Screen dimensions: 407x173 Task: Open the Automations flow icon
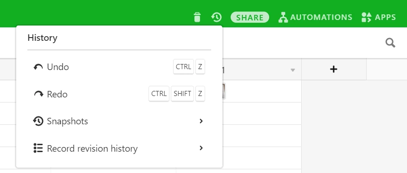283,17
